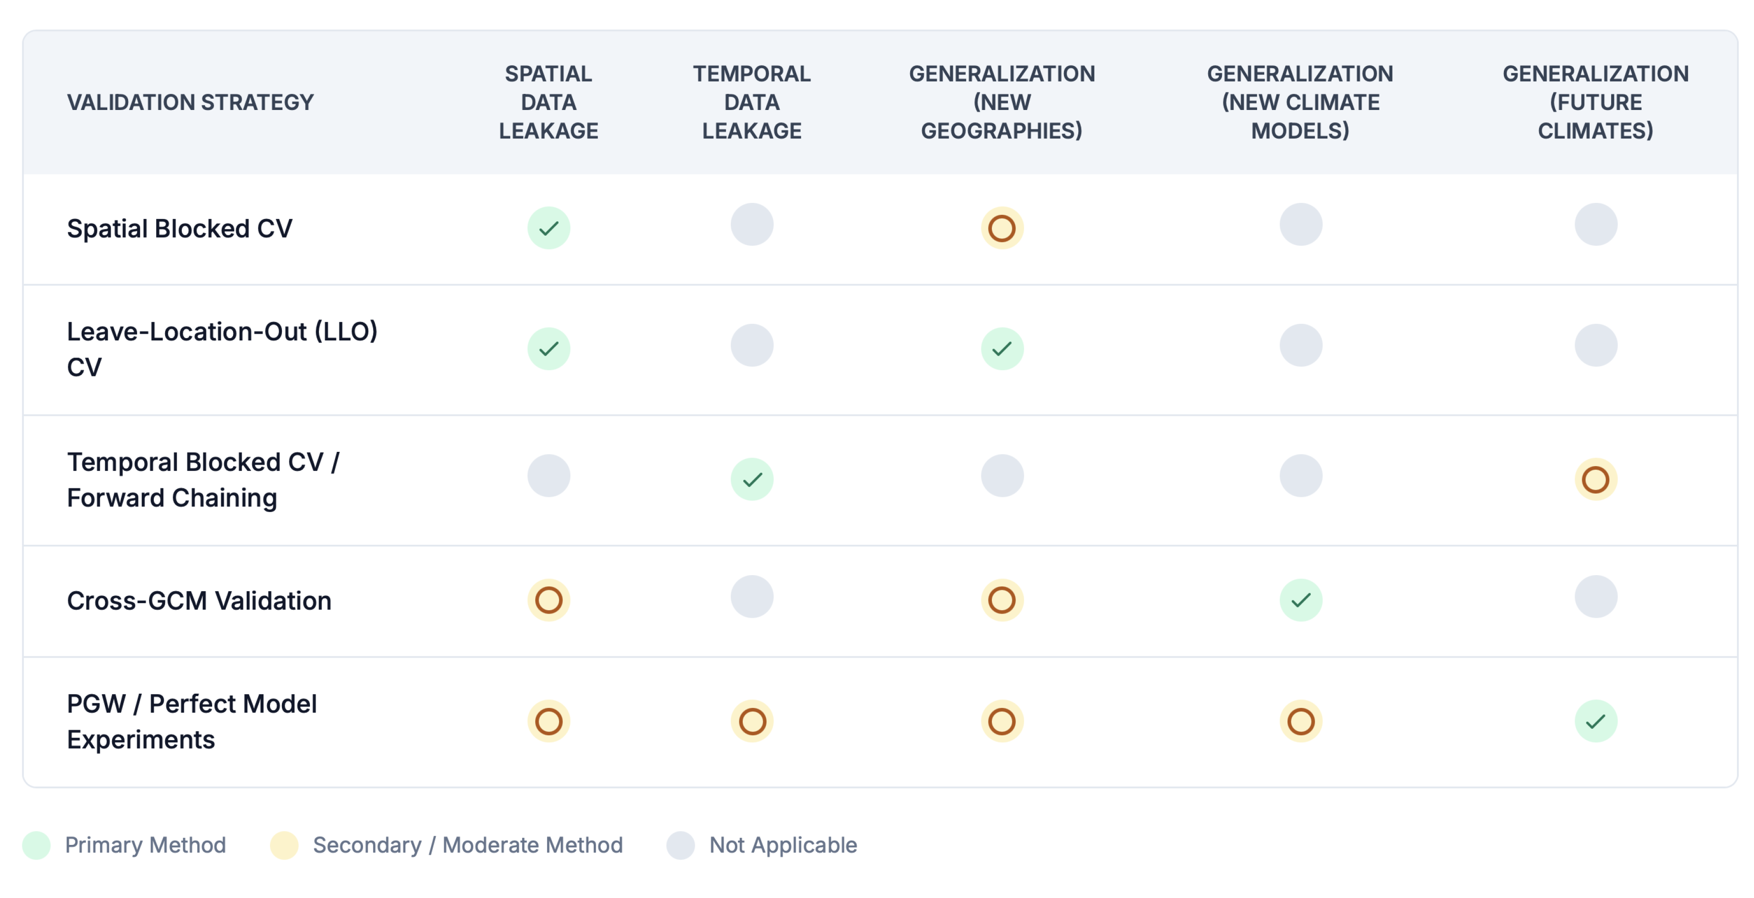Click Spatial Blocked CV new geographies orange ring
The width and height of the screenshot is (1754, 898).
point(1002,228)
